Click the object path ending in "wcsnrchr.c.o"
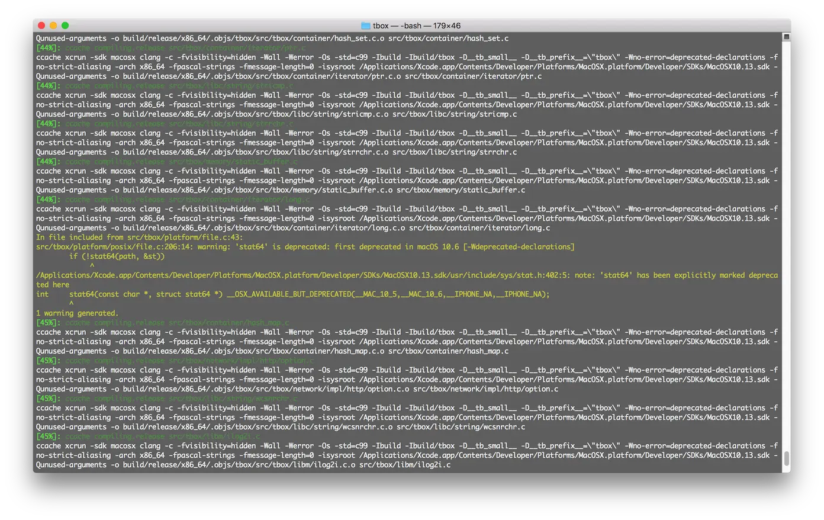The image size is (824, 520). [x=257, y=427]
